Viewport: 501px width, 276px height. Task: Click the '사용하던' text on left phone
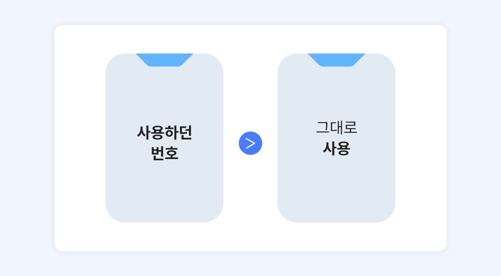click(164, 133)
